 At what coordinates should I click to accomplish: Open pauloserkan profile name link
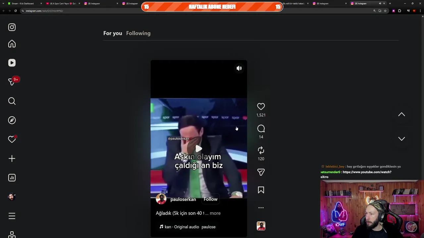click(183, 199)
